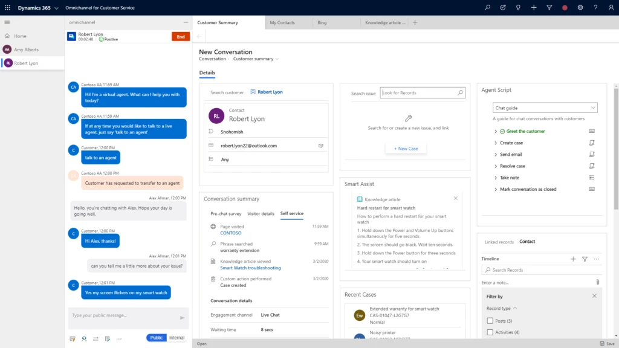Viewport: 619px width, 348px height.
Task: Open quick create with the plus icon
Action: tap(534, 7)
